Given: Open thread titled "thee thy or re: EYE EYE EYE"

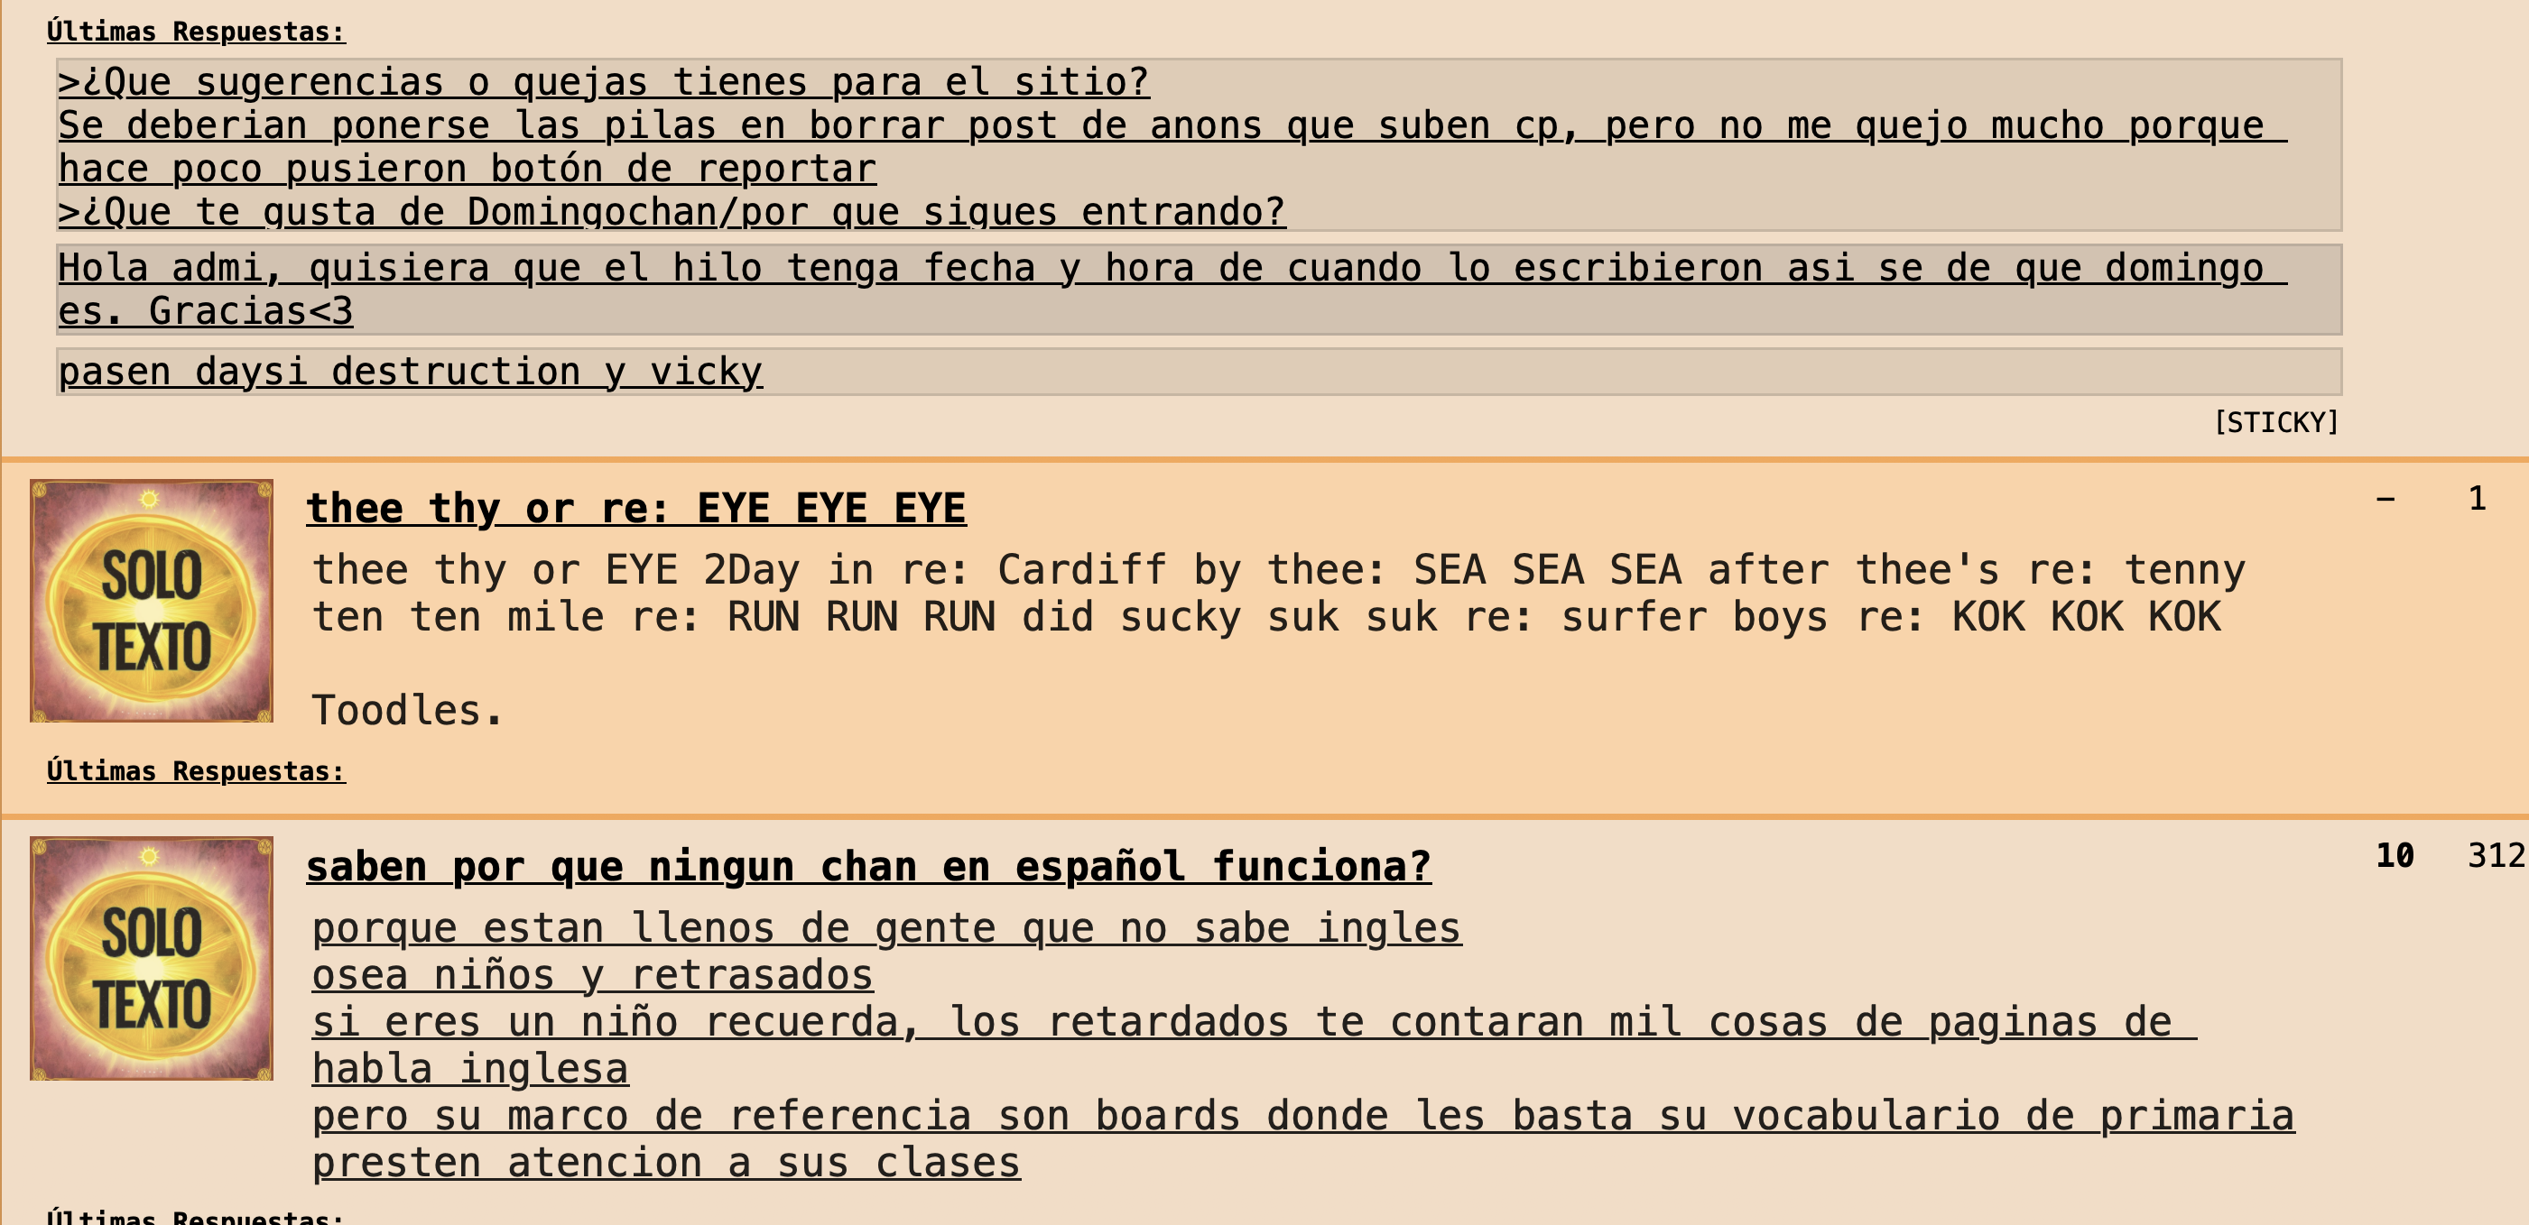Looking at the screenshot, I should pos(635,509).
